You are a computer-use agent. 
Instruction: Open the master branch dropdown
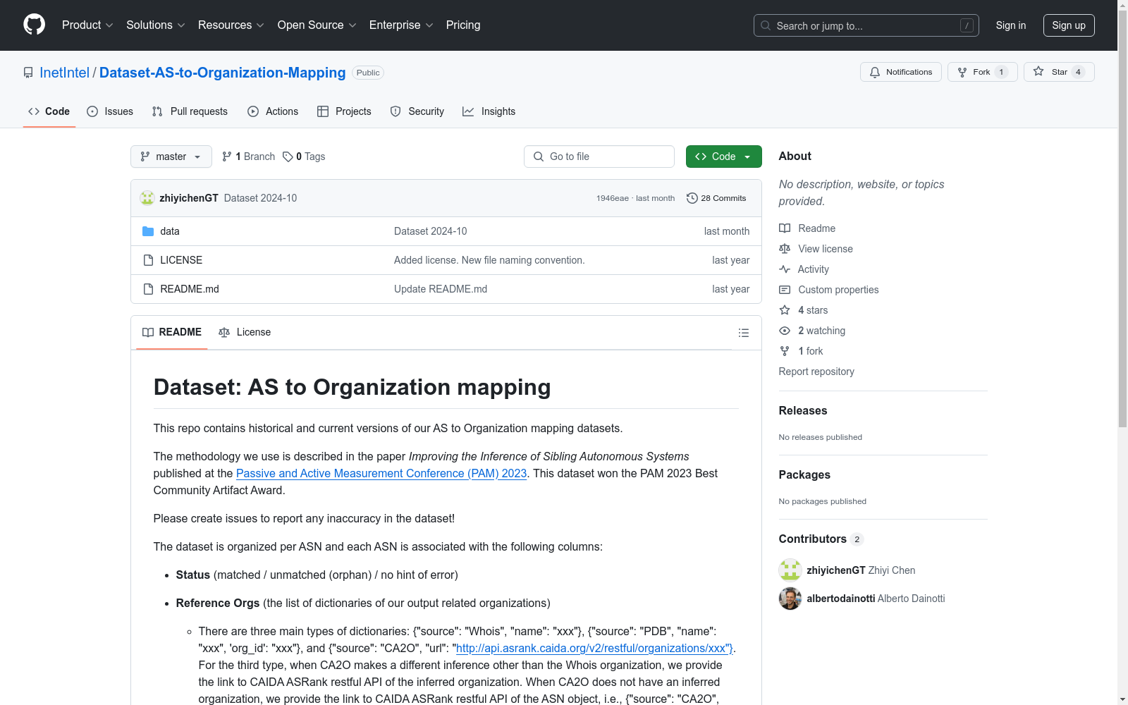point(171,157)
